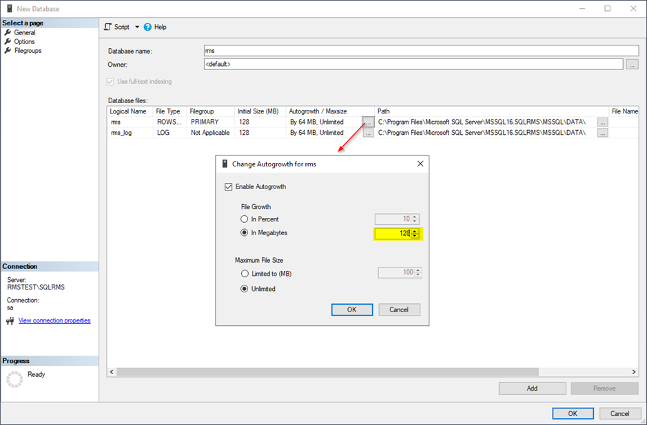Decrease the megabytes growth spinner
The image size is (647, 425).
pyautogui.click(x=415, y=236)
